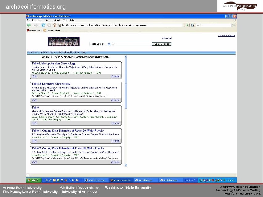263x197 pixels.
Task: Reload the page with the Refresh icon
Action: tap(43, 25)
